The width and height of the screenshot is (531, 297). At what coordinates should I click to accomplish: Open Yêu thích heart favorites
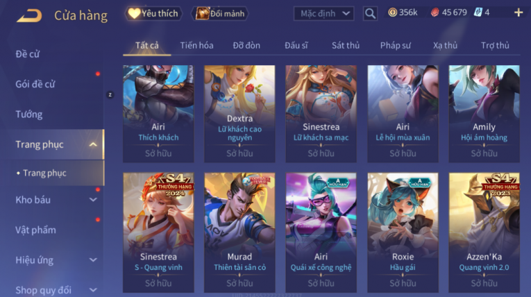153,14
